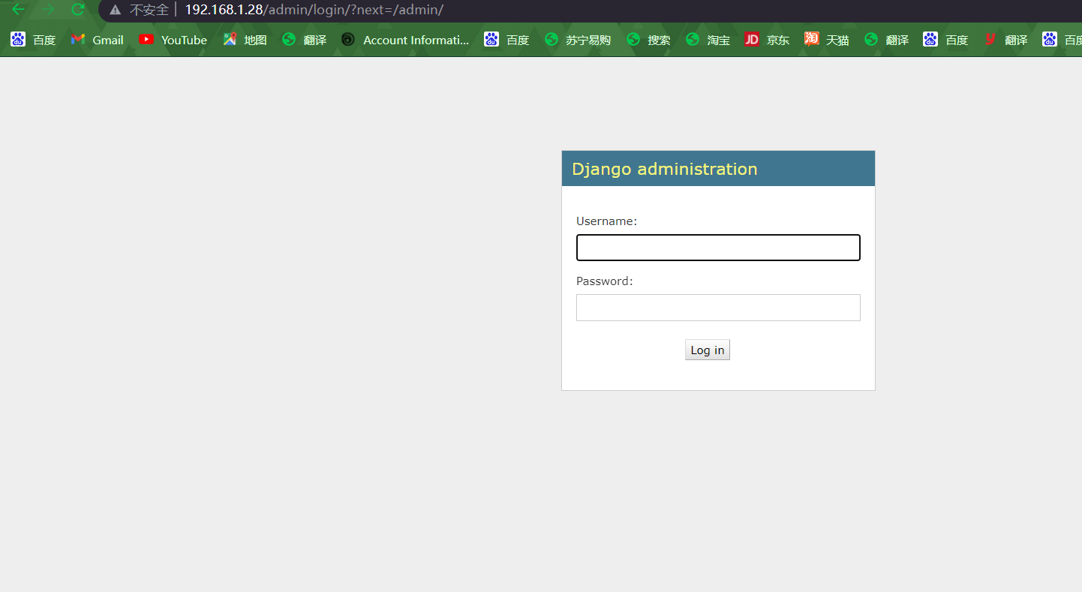Click the Django administration header title
Viewport: 1082px width, 592px height.
[x=665, y=169]
